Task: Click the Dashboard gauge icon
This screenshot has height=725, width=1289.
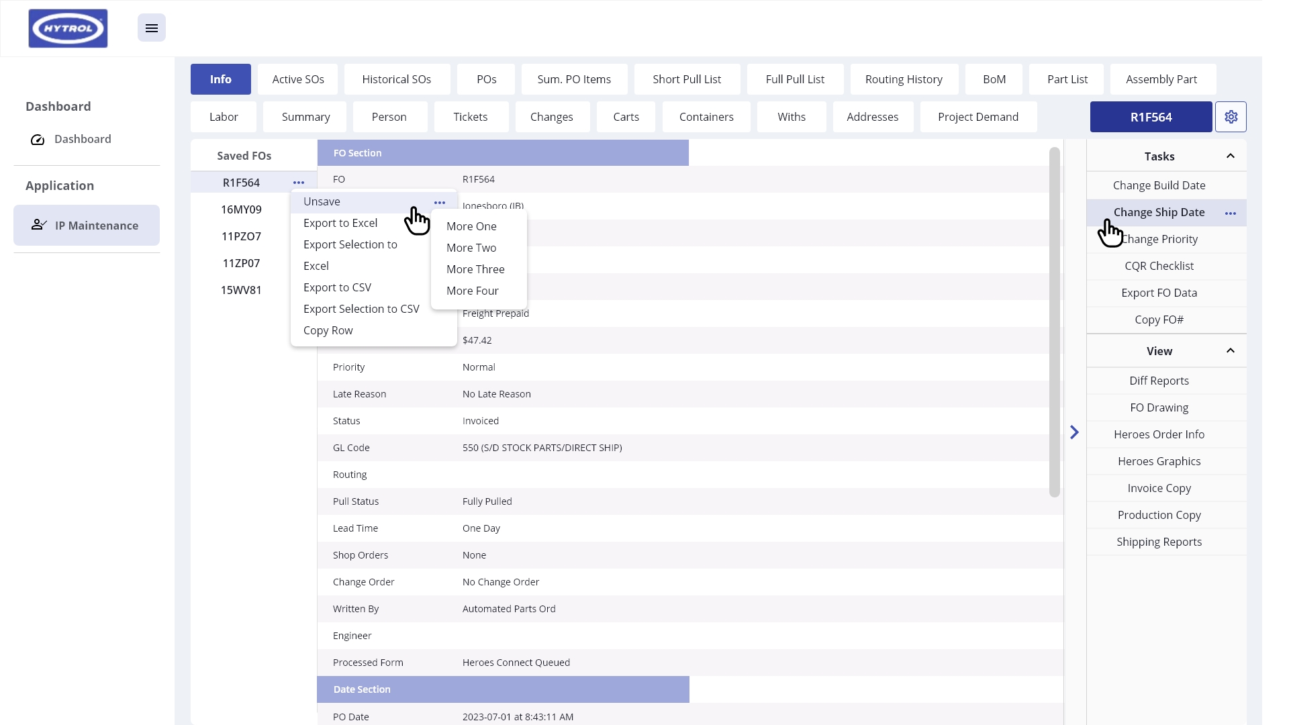Action: tap(38, 140)
